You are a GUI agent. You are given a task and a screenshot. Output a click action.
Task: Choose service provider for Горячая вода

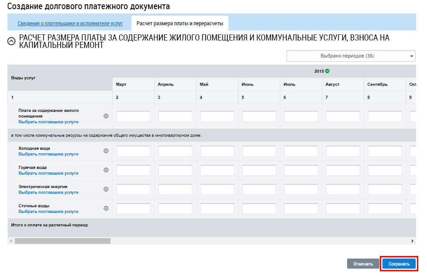[48, 173]
